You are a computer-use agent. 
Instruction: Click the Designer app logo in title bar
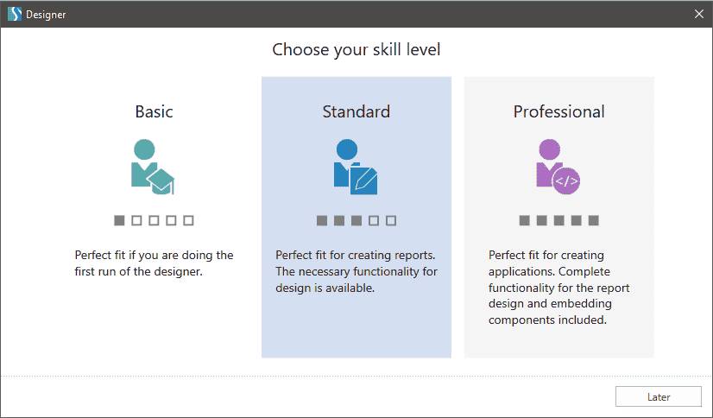pyautogui.click(x=15, y=14)
